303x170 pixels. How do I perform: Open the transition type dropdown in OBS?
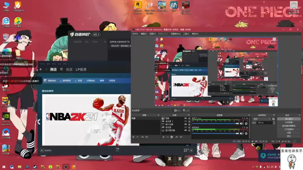[262, 119]
